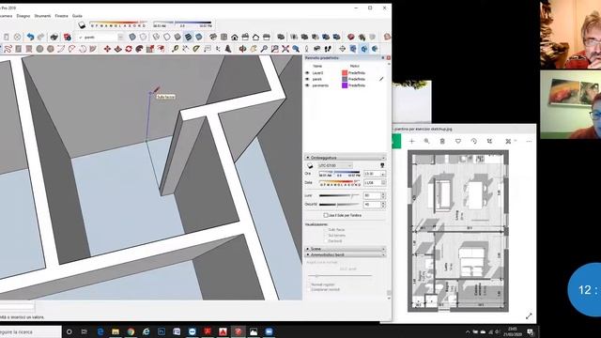Select the Circle drawing tool
601x338 pixels.
(39, 49)
